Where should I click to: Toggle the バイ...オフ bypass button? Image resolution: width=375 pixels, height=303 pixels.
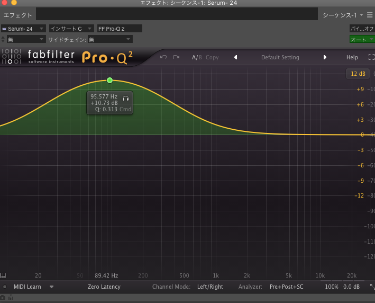tap(362, 29)
